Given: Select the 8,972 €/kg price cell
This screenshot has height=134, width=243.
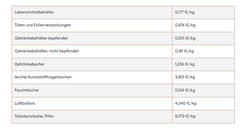Looking at the screenshot, I should point(185,116).
